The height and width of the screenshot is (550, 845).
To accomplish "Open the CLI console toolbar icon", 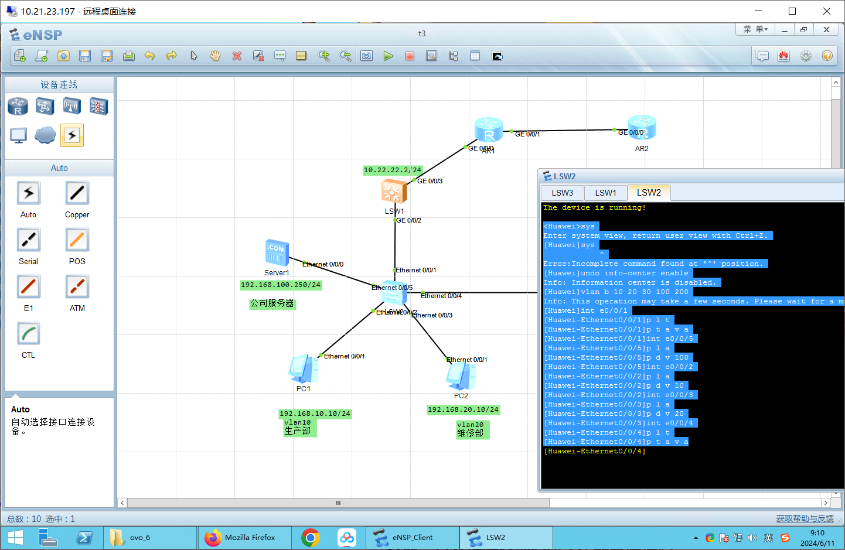I will click(497, 56).
